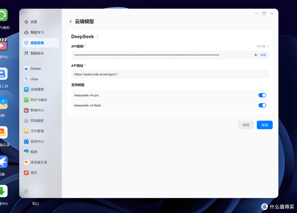The height and width of the screenshot is (213, 297).
Task: Toggle the deepseek-v4-pro model switch
Action: tap(262, 95)
